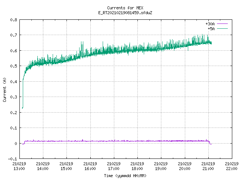The image size is (239, 179).
Task: Click the -0.1 y-axis tick label
Action: (12, 159)
